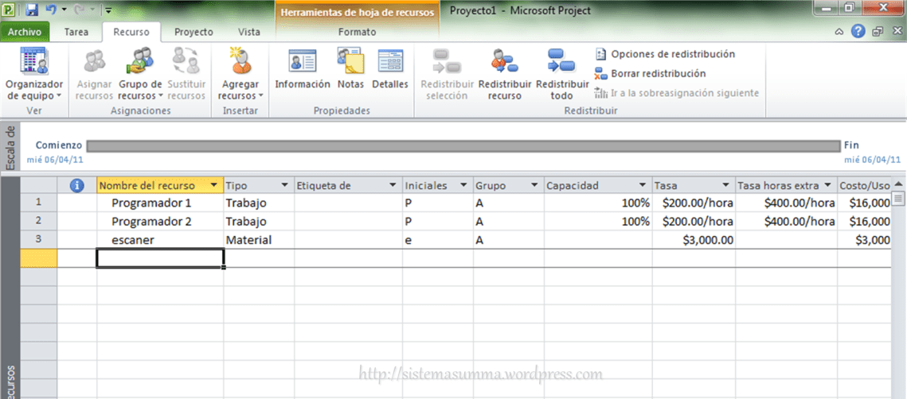Save the project with the disk icon
The height and width of the screenshot is (399, 907).
click(33, 10)
